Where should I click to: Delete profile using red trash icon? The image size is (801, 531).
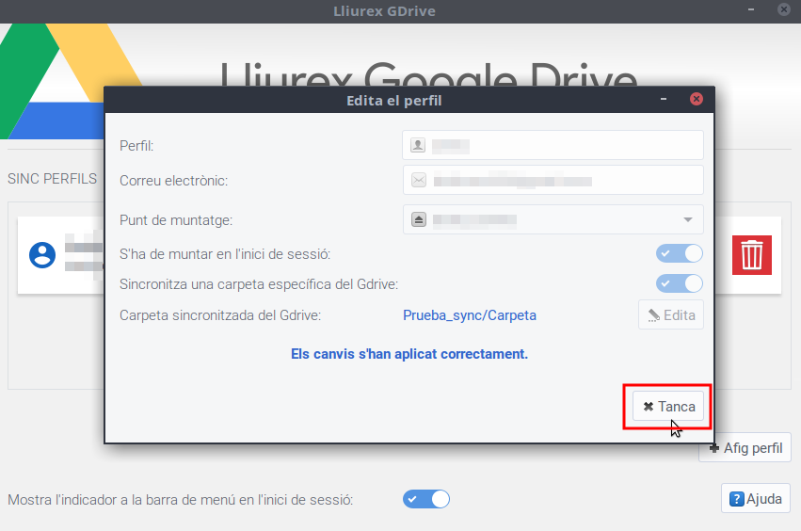point(751,255)
